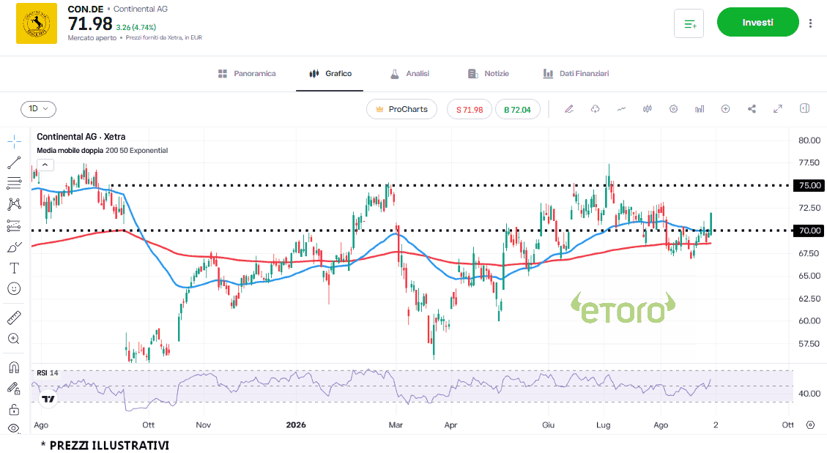Open the forecasting and measurement tool
The height and width of the screenshot is (453, 827).
(14, 226)
